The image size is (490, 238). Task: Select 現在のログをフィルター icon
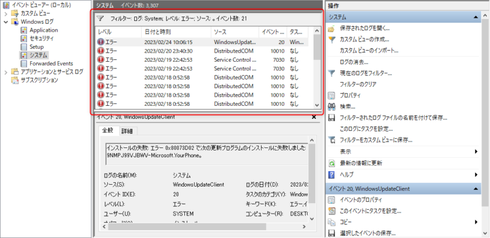pos(331,73)
